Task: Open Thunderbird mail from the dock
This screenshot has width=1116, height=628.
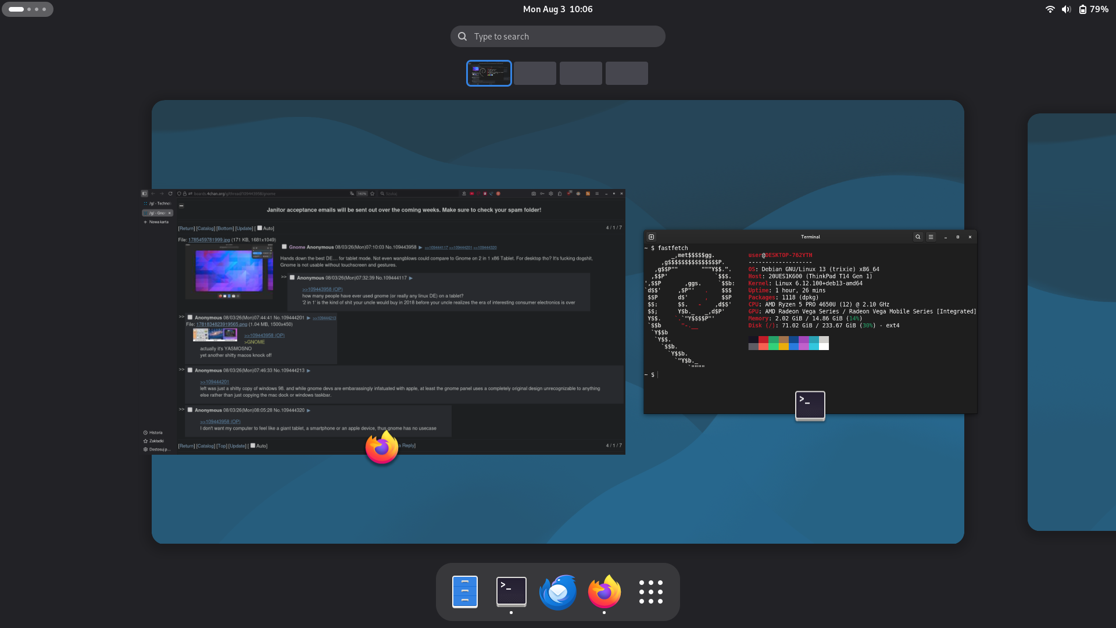Action: (558, 592)
